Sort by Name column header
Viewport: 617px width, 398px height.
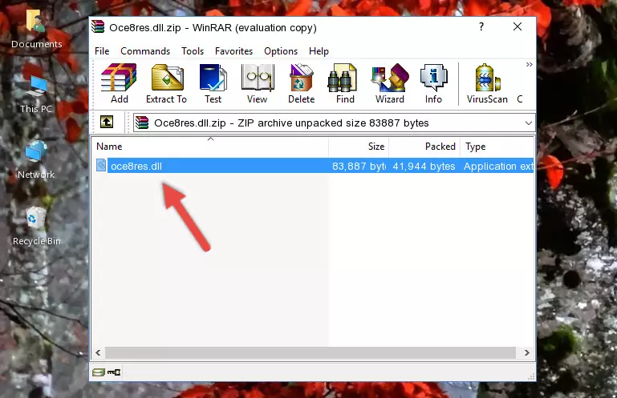[210, 147]
